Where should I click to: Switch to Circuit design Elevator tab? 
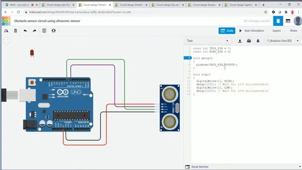204,5
